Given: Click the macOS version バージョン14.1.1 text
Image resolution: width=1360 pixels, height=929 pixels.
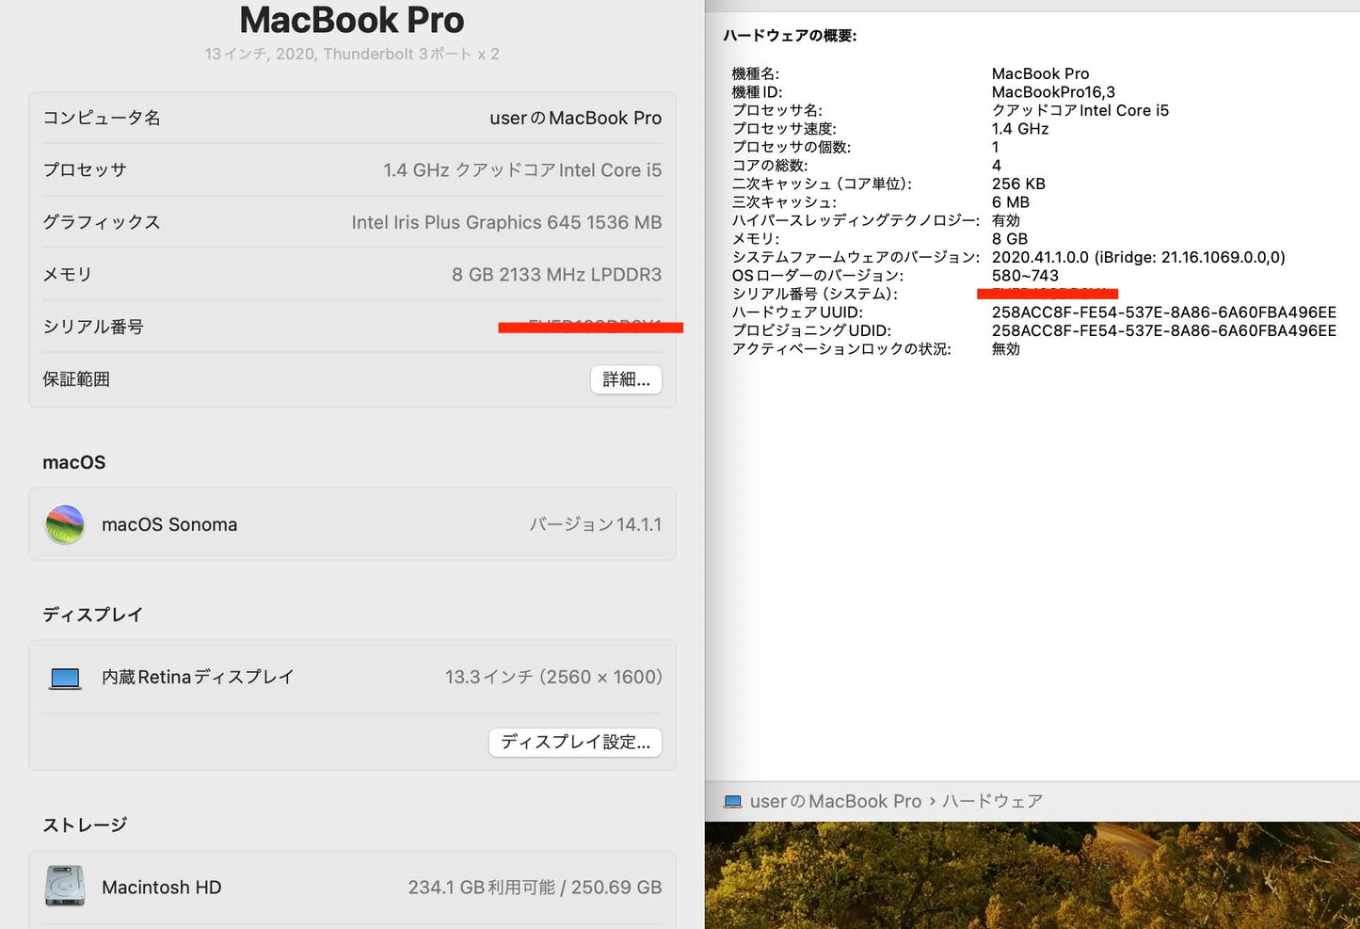Looking at the screenshot, I should click(x=596, y=524).
